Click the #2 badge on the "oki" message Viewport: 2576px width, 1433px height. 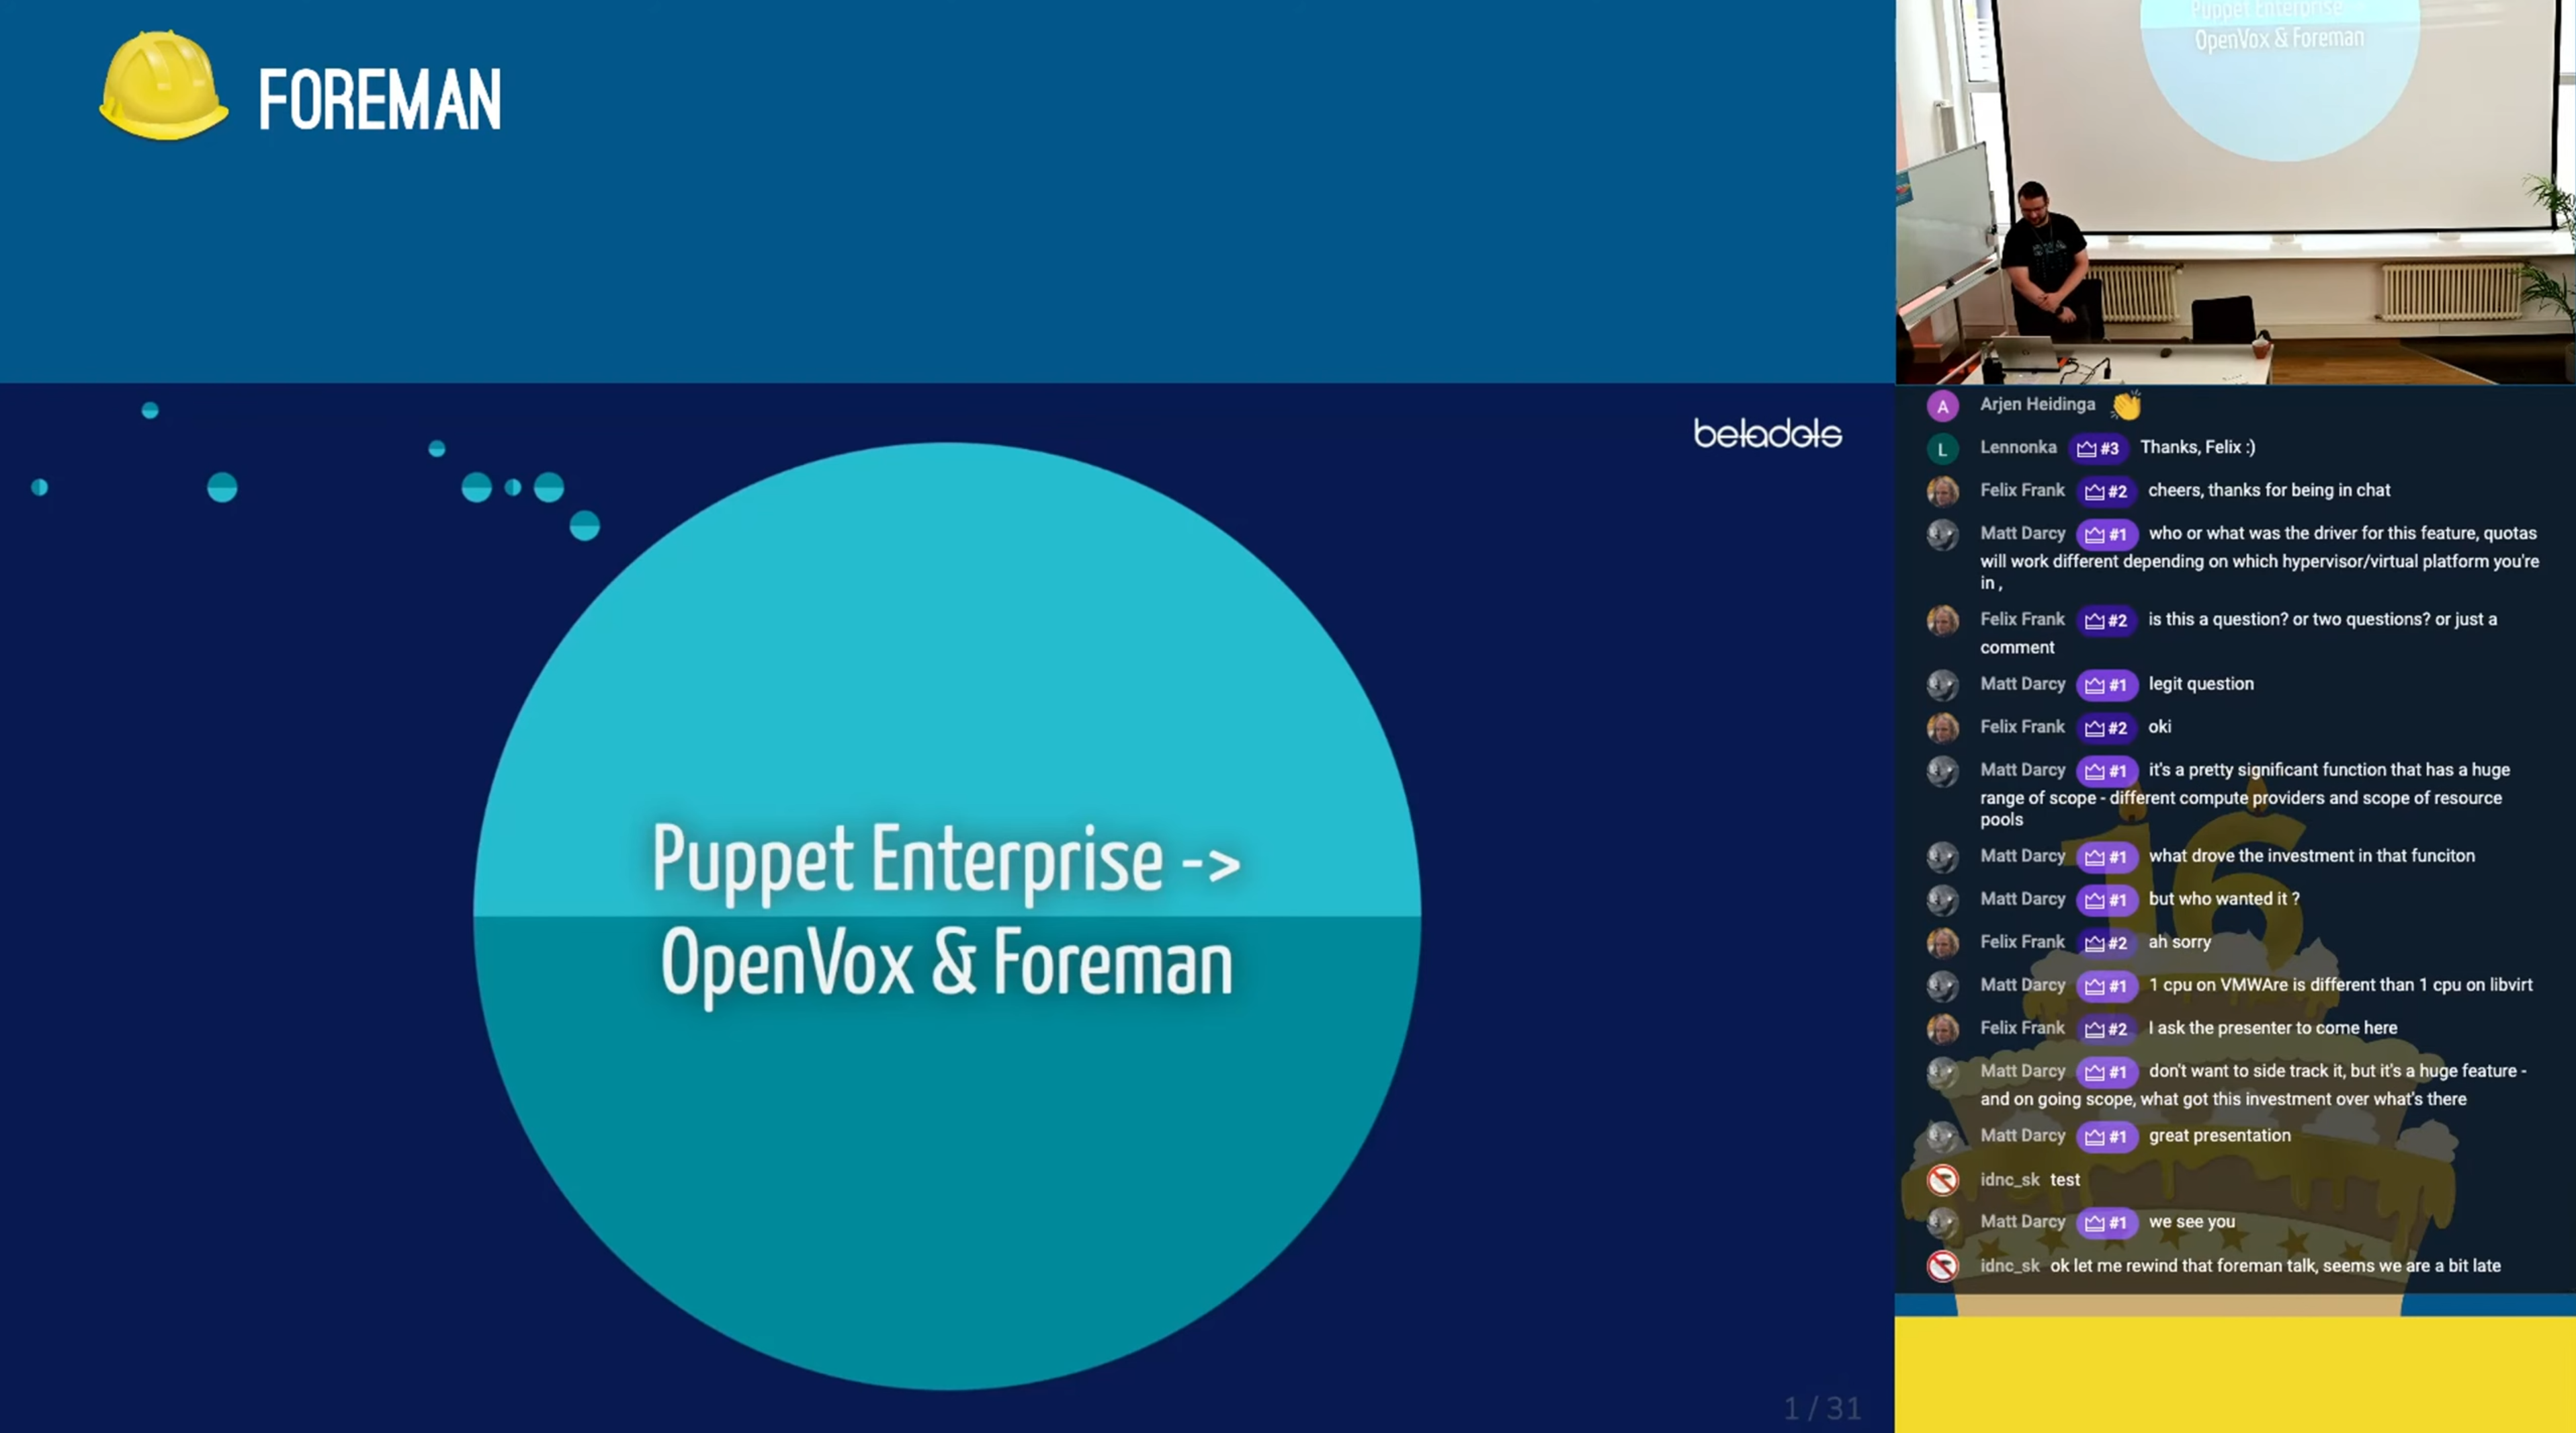tap(2106, 729)
